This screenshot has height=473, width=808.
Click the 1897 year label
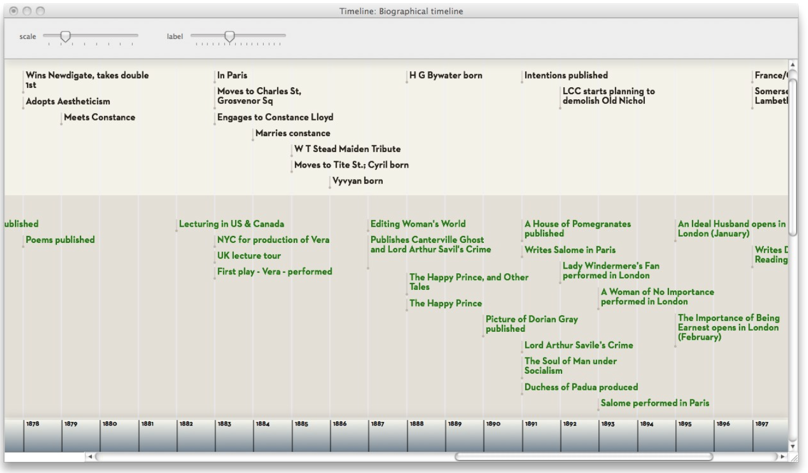(x=761, y=424)
